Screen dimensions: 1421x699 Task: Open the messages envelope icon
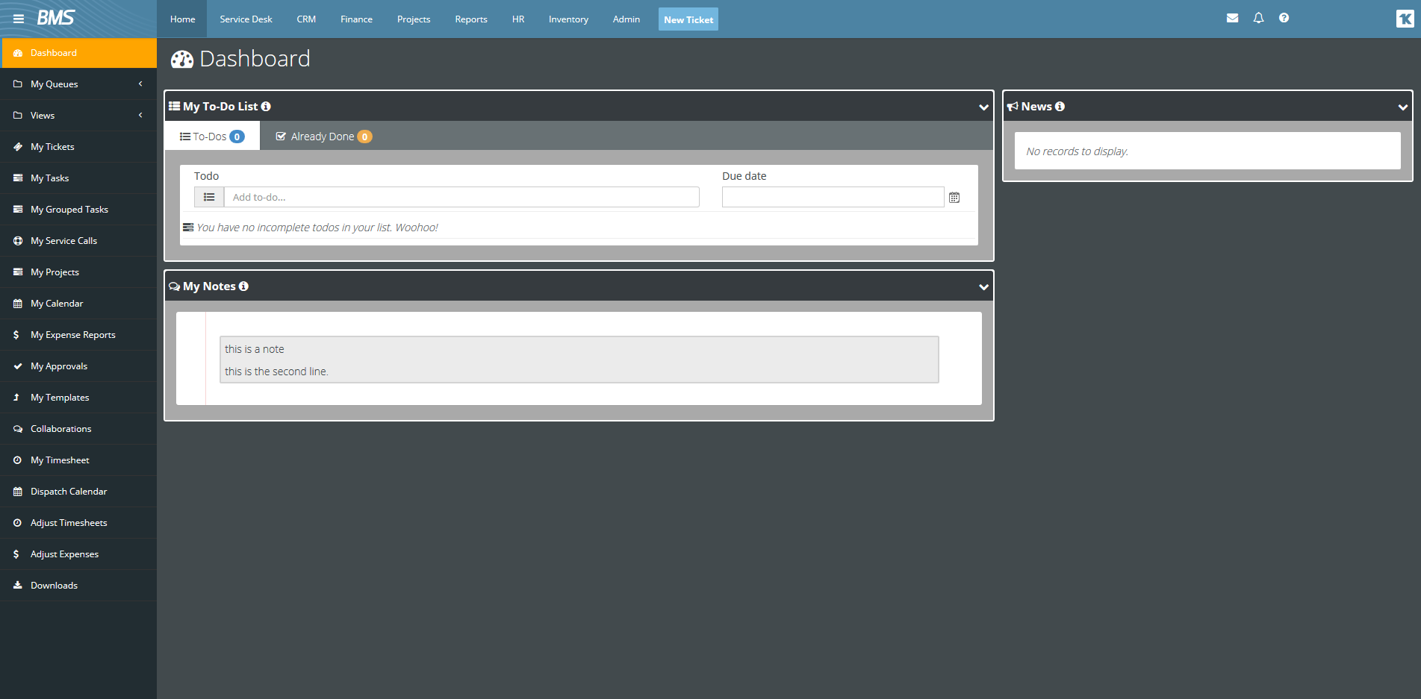point(1232,17)
